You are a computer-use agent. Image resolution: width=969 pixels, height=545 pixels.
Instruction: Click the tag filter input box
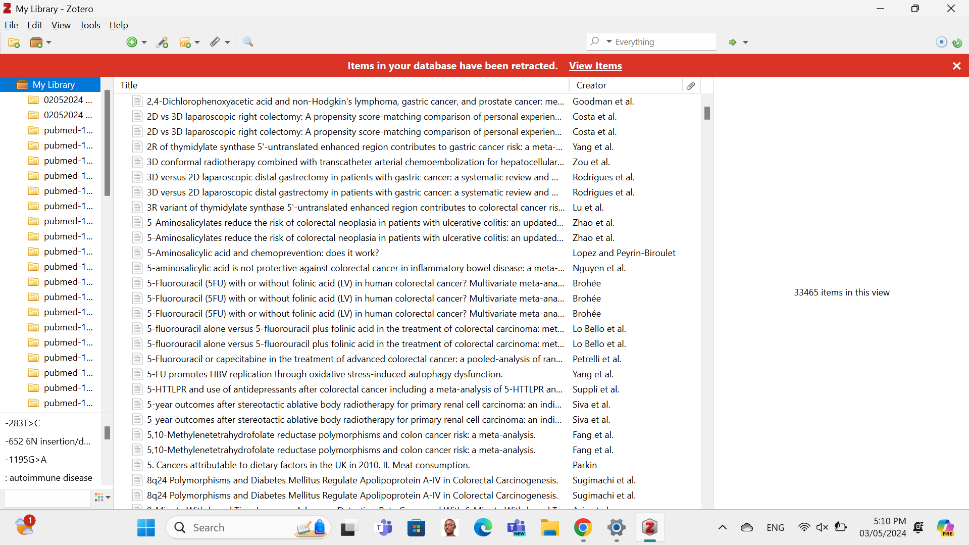coord(47,498)
